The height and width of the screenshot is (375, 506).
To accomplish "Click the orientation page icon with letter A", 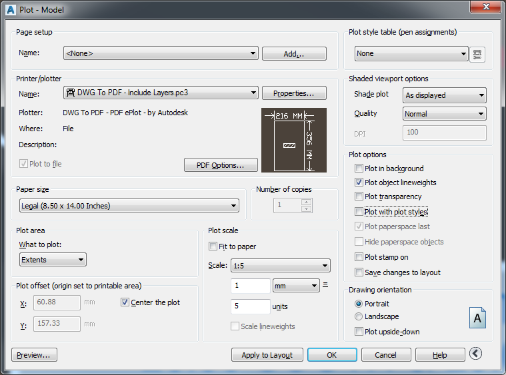I will click(477, 318).
